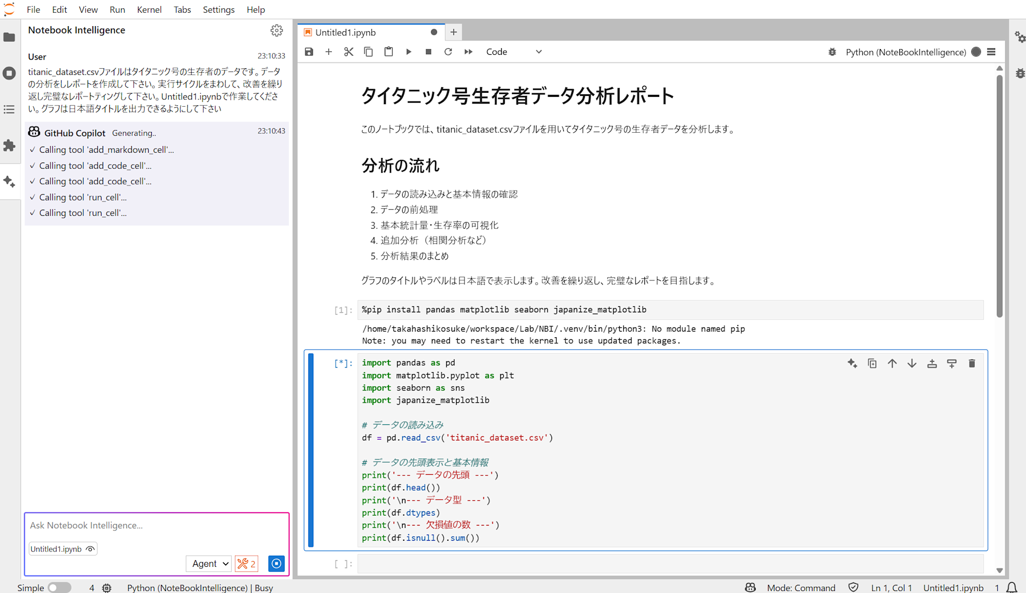Stop Copilot generation in chat box
The image size is (1026, 593).
[277, 564]
